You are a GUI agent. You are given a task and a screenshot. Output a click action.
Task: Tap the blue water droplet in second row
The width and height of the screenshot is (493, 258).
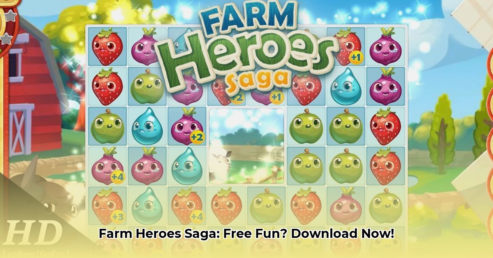(346, 86)
